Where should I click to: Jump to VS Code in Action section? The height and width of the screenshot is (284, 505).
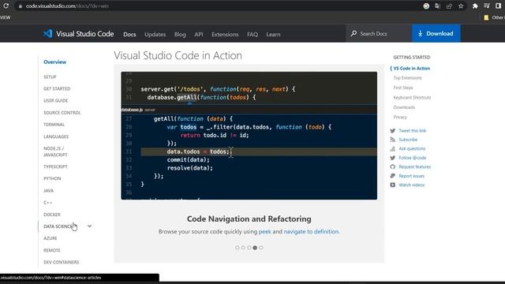click(412, 69)
